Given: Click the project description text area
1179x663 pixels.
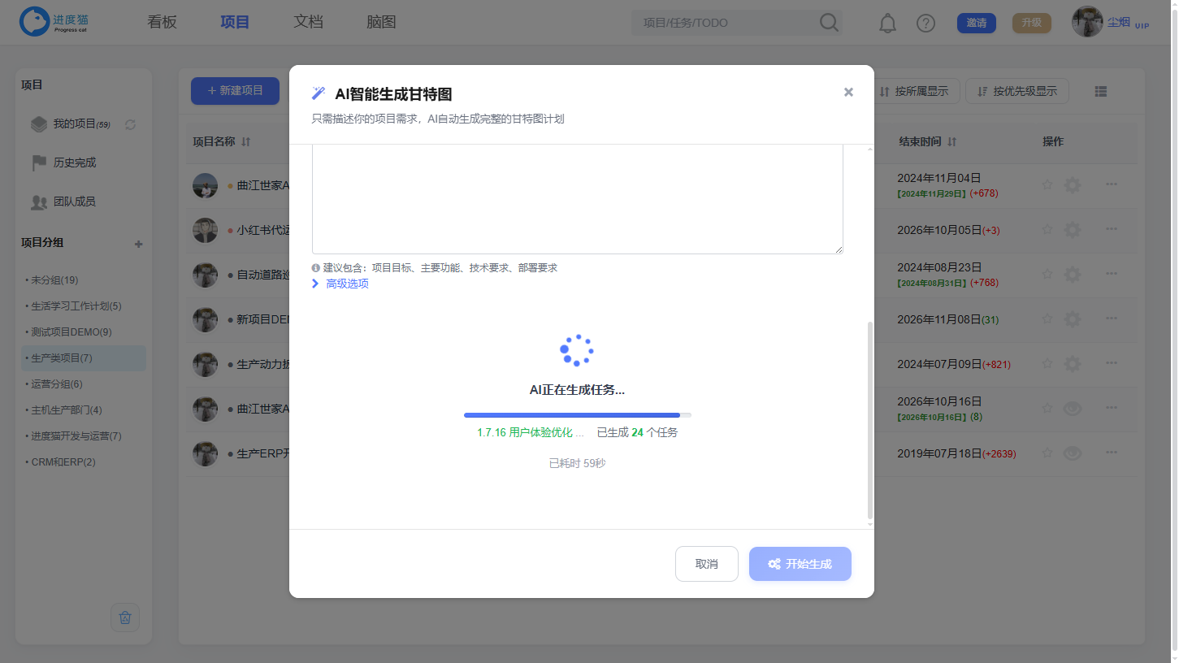Looking at the screenshot, I should pyautogui.click(x=578, y=200).
